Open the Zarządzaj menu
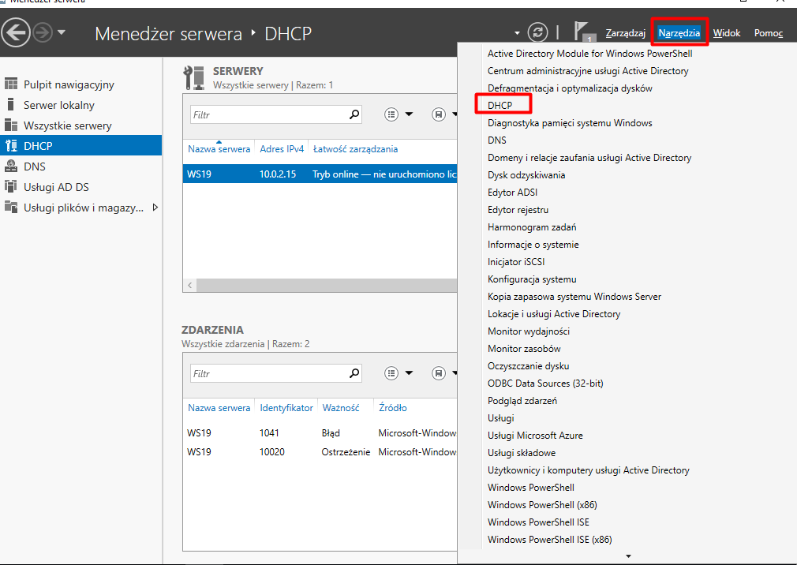Screen dimensions: 797x565 (625, 33)
